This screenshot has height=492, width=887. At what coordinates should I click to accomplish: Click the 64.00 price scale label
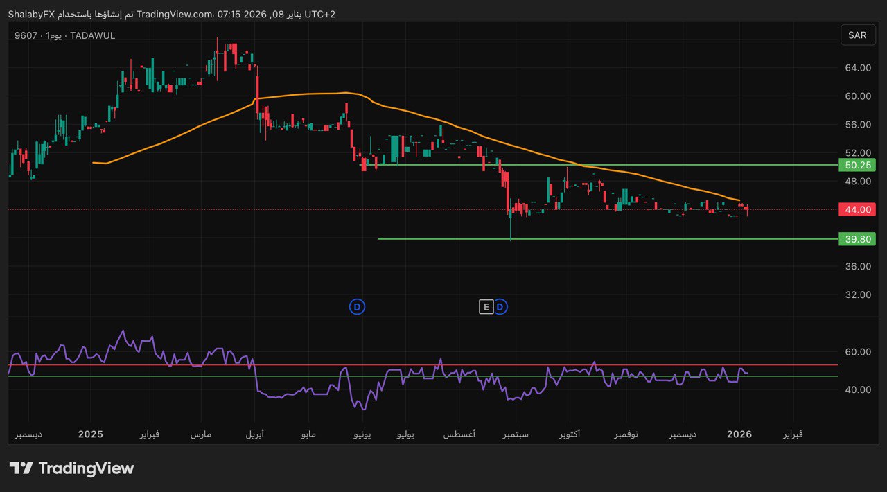[x=857, y=68]
